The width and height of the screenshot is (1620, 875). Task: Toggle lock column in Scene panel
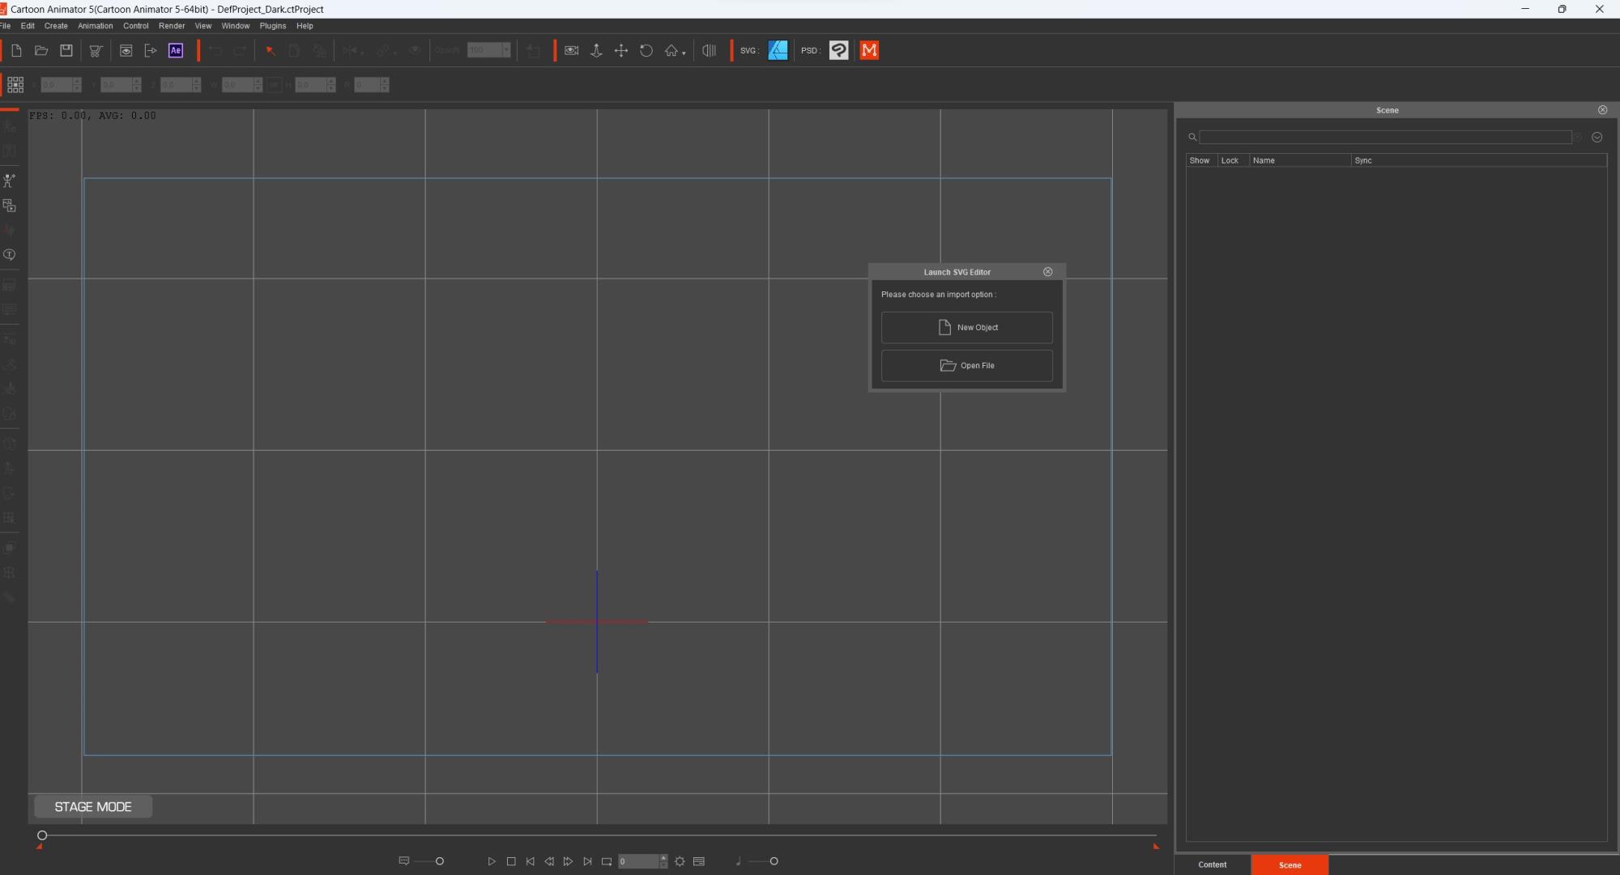pos(1230,159)
